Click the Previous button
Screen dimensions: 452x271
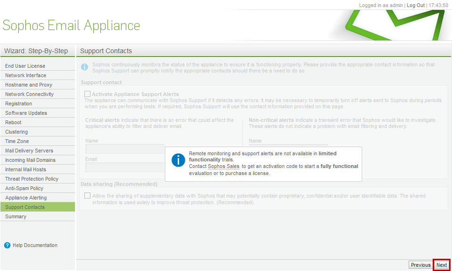[420, 265]
